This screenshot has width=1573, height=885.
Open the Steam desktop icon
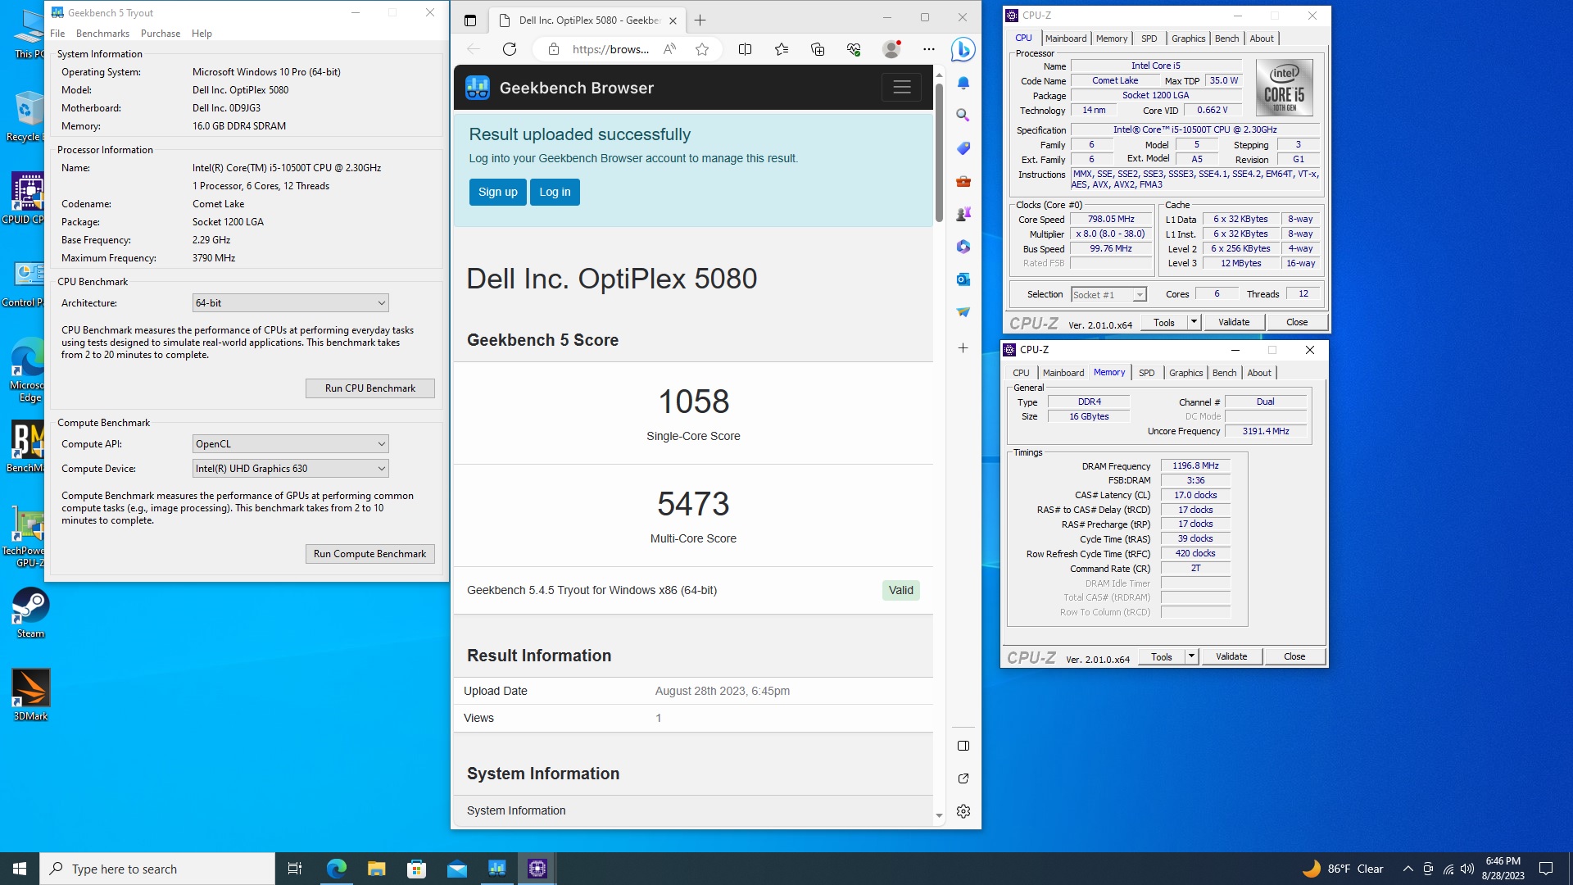30,613
